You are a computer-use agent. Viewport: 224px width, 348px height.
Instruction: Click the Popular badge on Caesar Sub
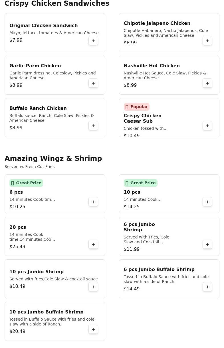[x=136, y=107]
